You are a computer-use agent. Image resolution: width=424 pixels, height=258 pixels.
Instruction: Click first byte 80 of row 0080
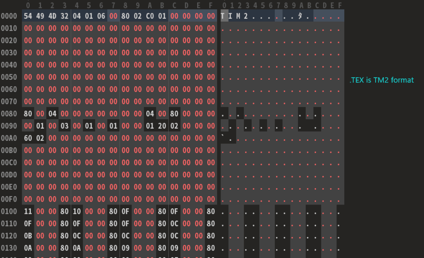28,113
